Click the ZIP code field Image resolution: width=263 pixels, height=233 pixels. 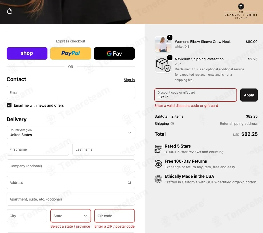point(115,216)
